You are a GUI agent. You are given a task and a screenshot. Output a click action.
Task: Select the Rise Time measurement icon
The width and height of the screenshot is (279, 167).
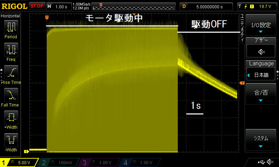pos(11,72)
